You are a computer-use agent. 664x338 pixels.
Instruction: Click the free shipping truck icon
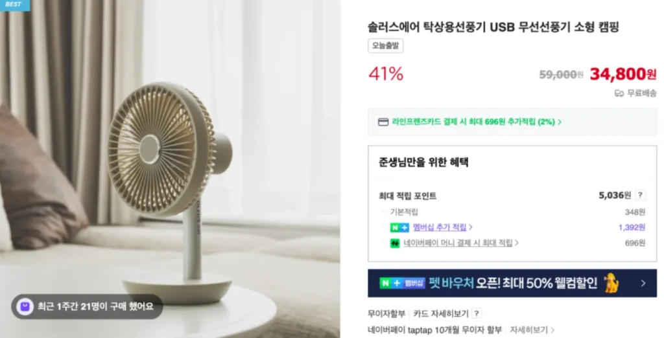tap(619, 93)
